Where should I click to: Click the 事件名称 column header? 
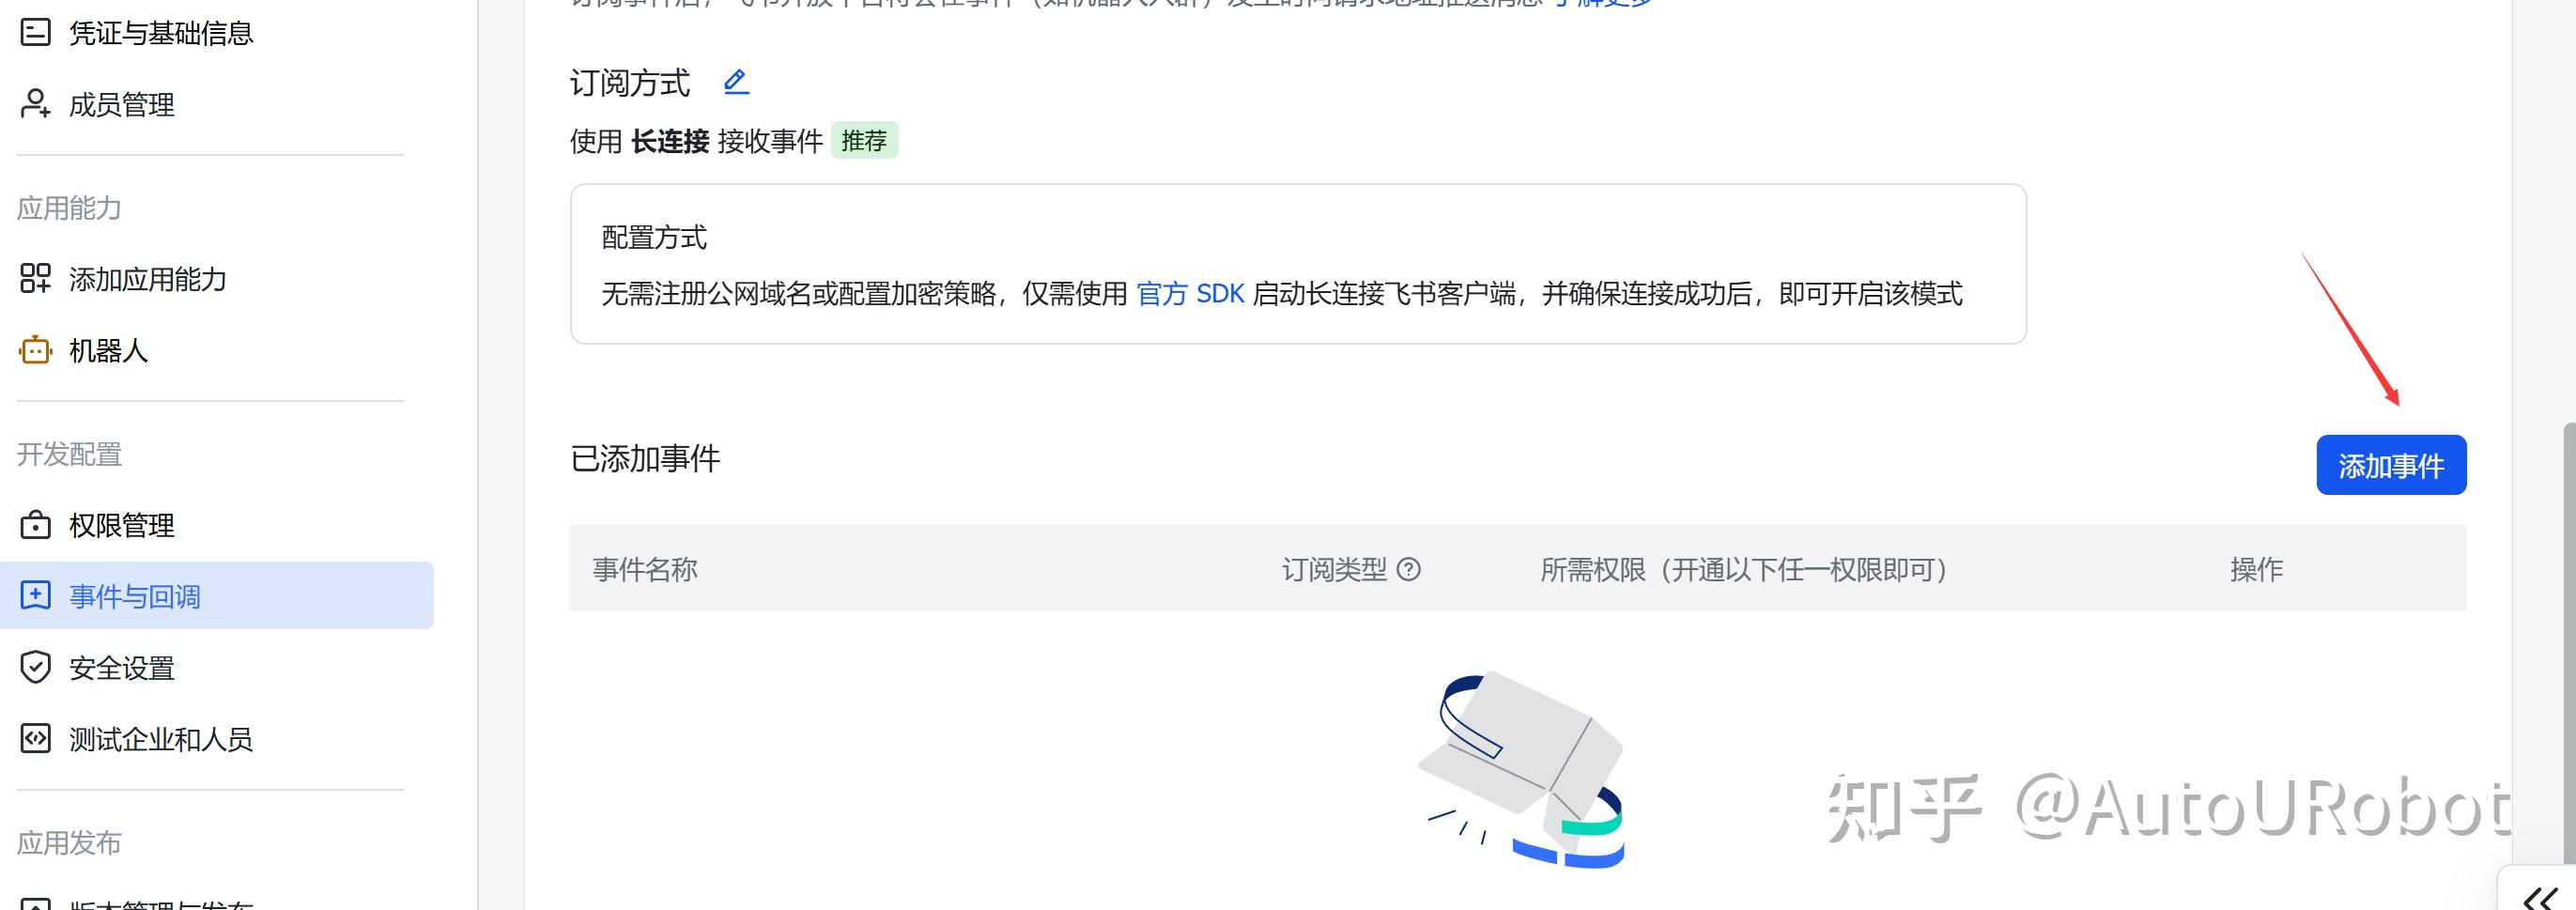(x=645, y=569)
